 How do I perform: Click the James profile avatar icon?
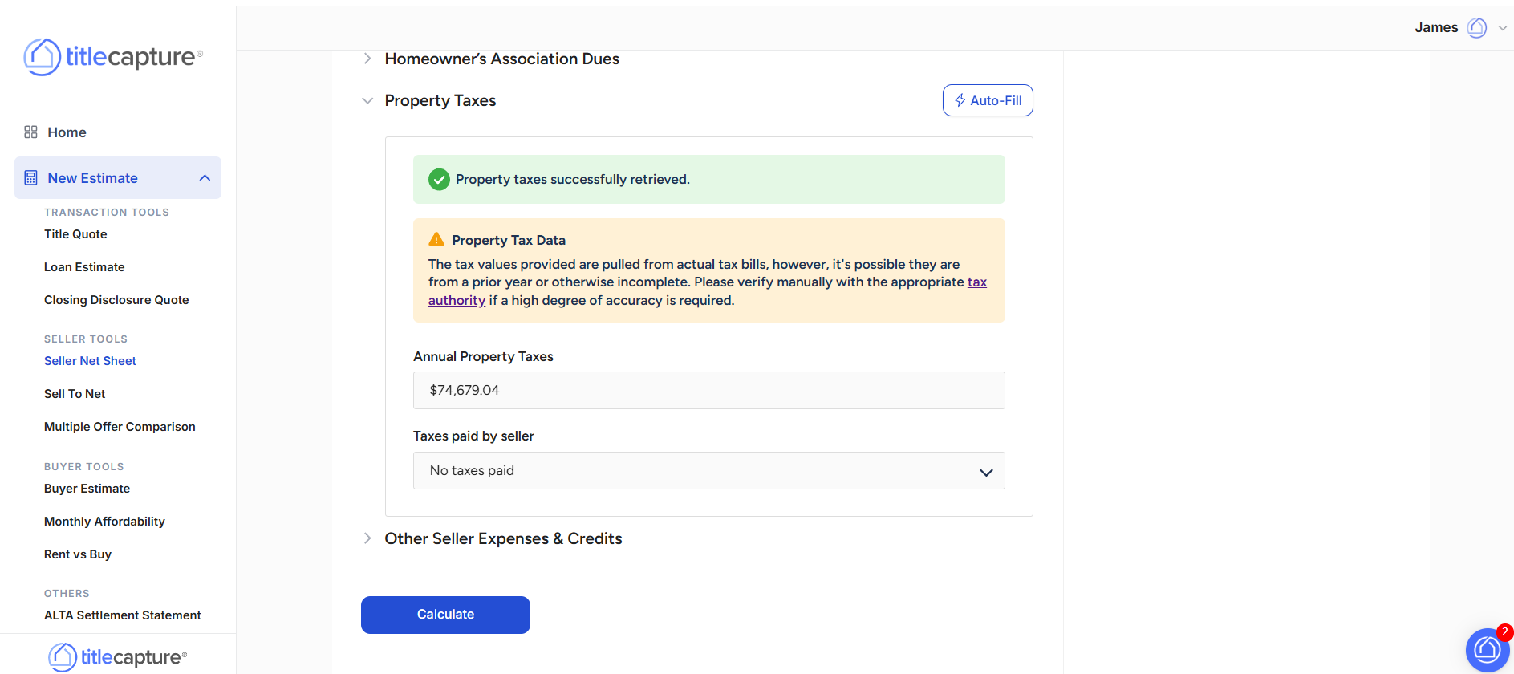coord(1476,28)
